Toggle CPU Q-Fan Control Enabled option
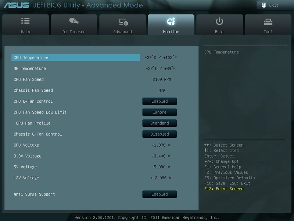Screen dimensions: 294x221 point(159,101)
